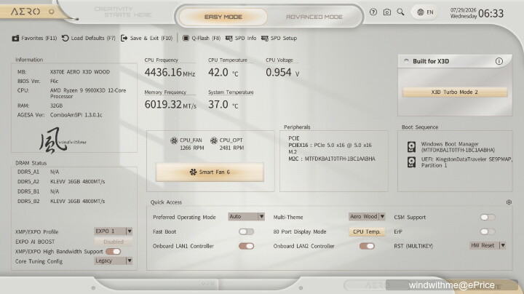Screen dimensions: 524x294
Task: Open language selector globe icon
Action: click(x=421, y=12)
